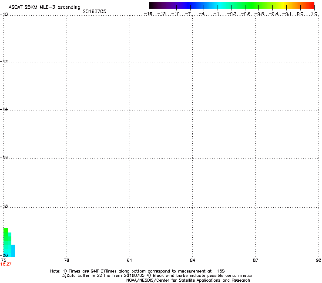Click the 'Data buffer is 22 hrs' note line
Screen dimensions: 322x283
(x=158, y=276)
